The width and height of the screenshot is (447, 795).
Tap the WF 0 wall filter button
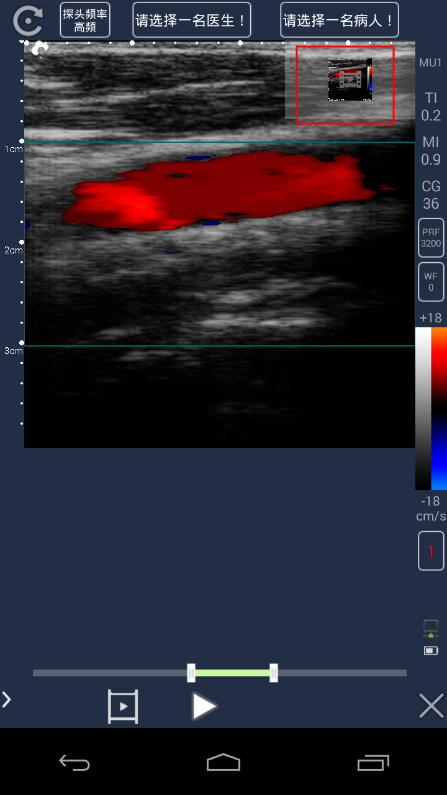[x=431, y=282]
